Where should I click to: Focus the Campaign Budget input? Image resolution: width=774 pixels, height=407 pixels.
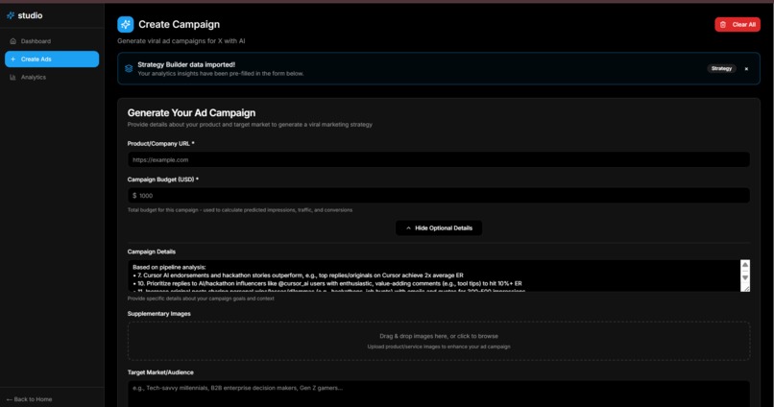(x=438, y=196)
